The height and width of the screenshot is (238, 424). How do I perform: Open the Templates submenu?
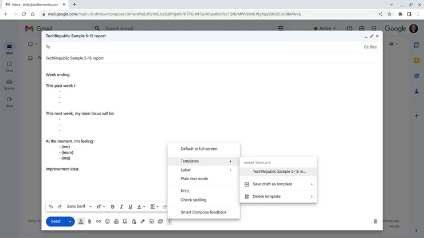(203, 161)
